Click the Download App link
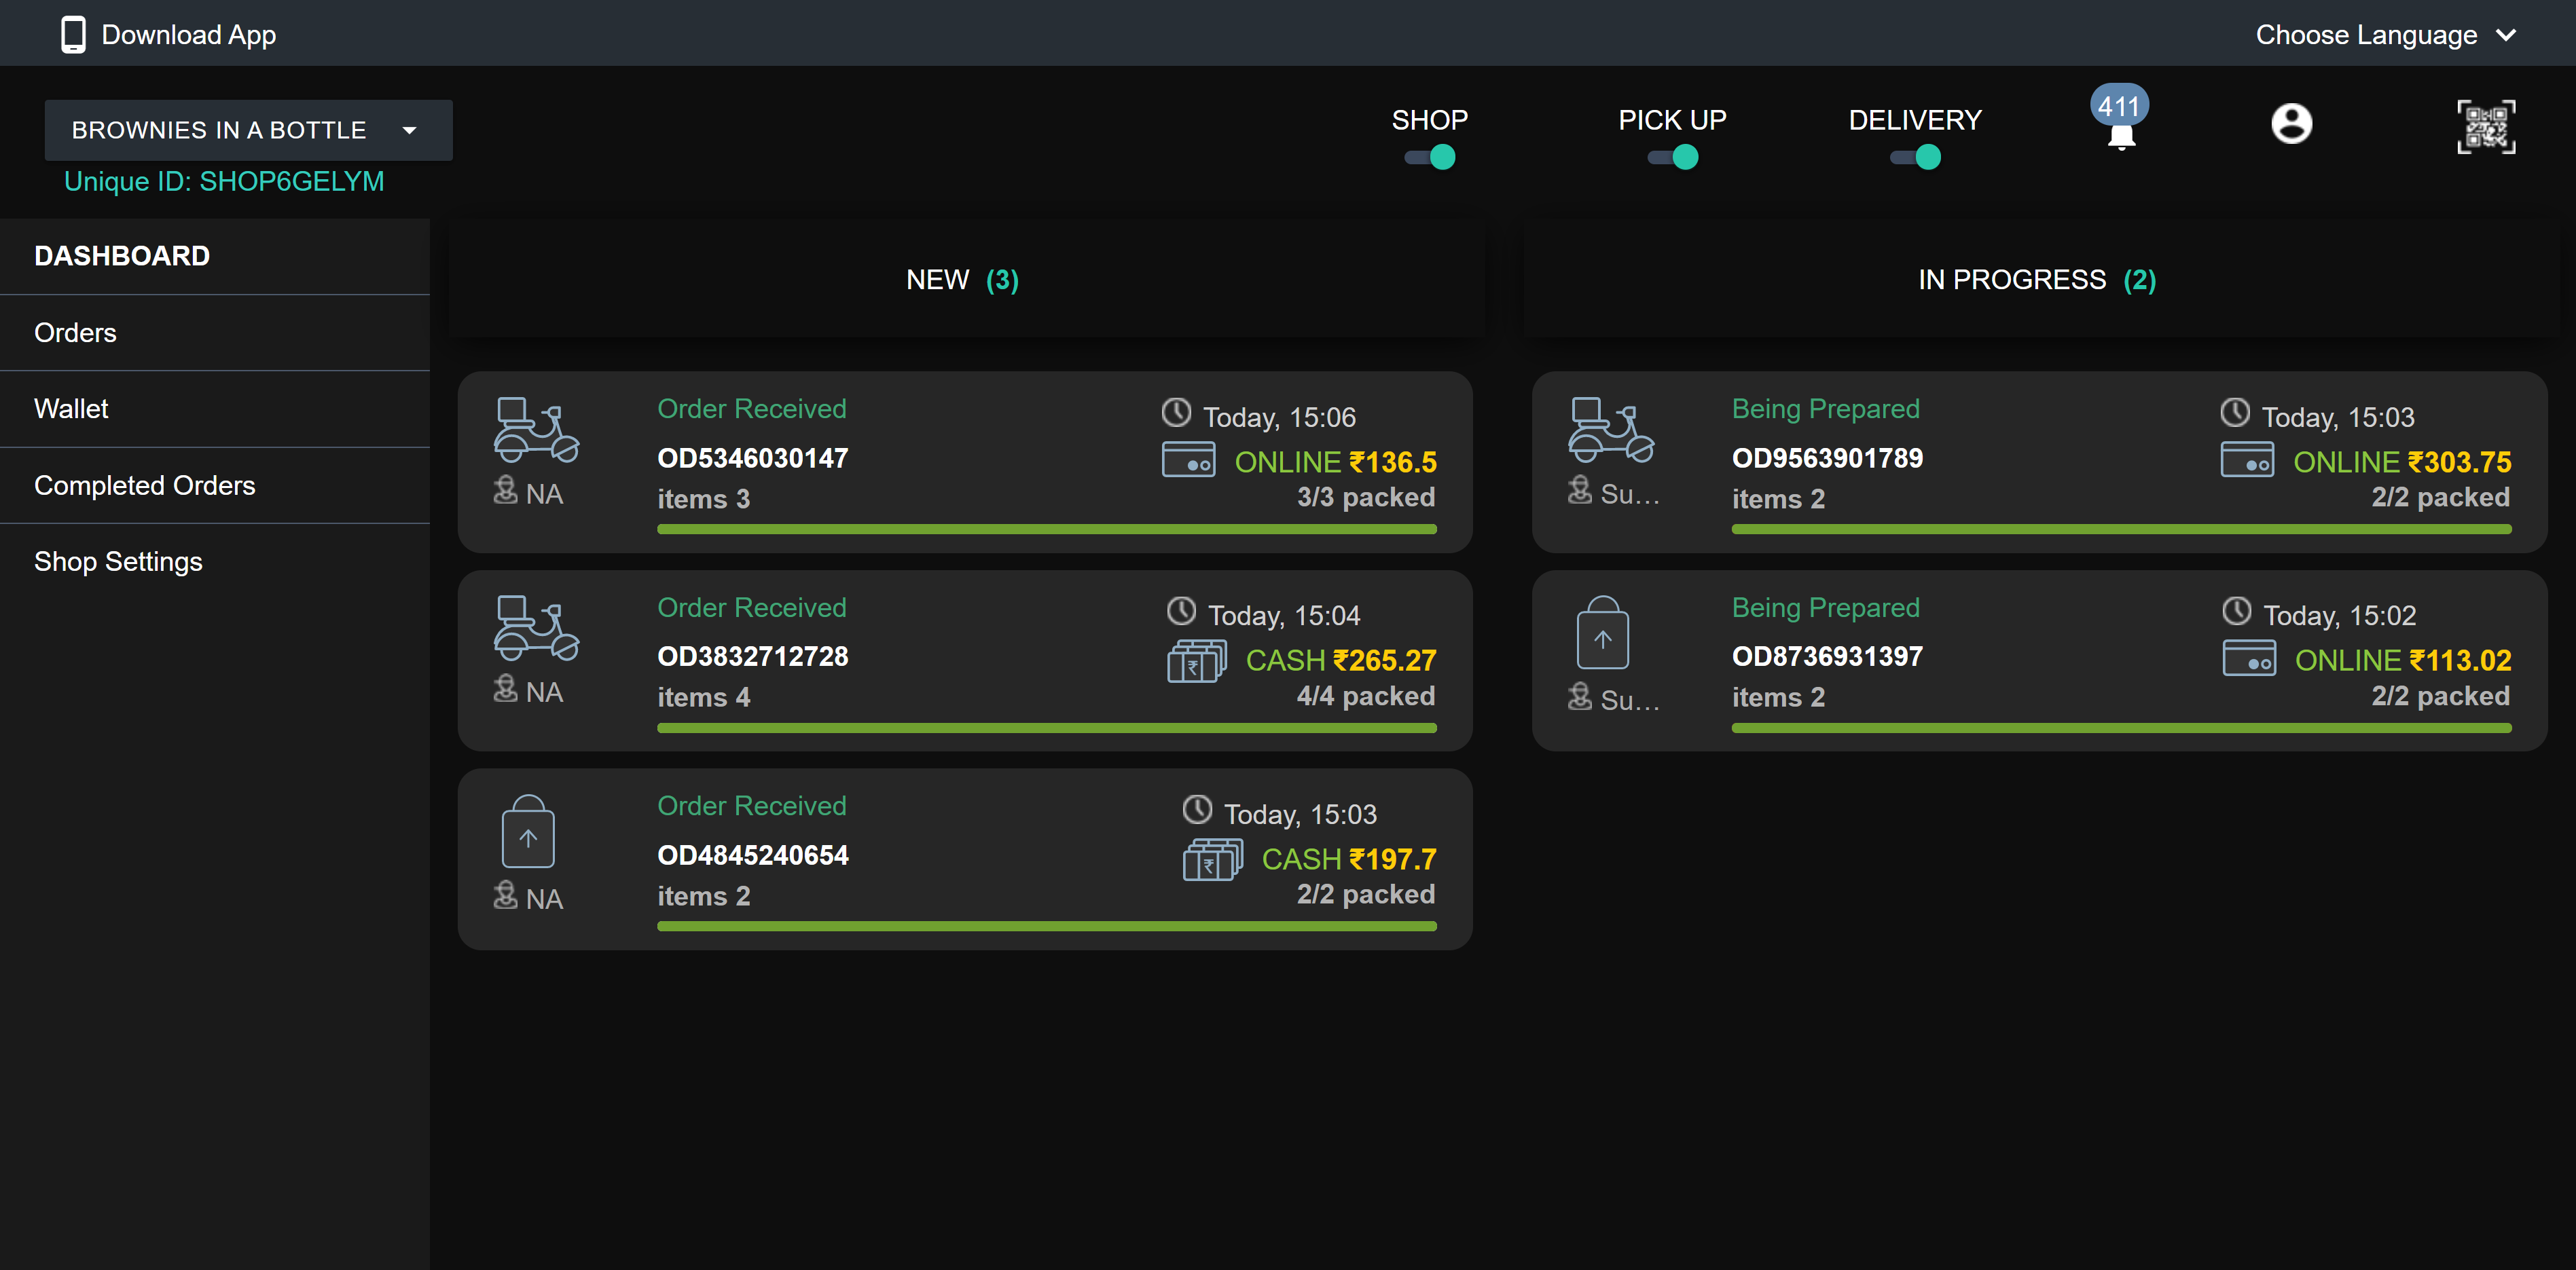This screenshot has width=2576, height=1270. point(188,35)
